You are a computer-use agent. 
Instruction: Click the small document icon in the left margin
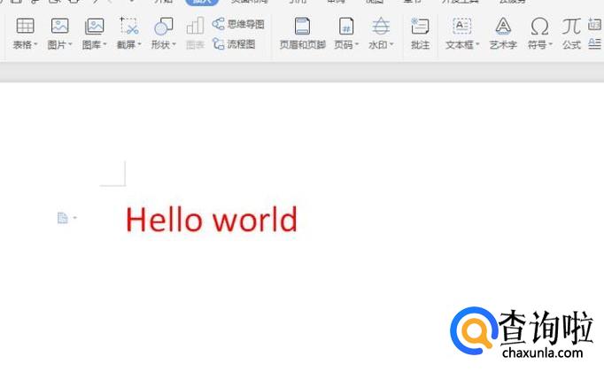point(62,218)
